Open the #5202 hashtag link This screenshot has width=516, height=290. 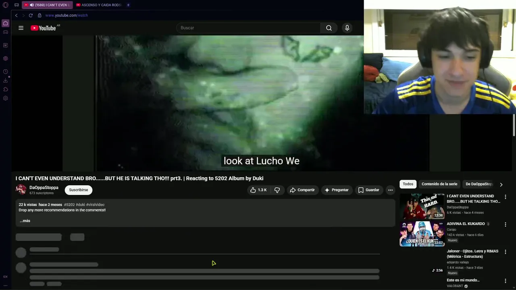tap(69, 205)
